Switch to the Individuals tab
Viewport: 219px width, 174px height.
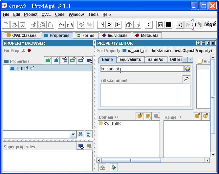[x=115, y=36]
